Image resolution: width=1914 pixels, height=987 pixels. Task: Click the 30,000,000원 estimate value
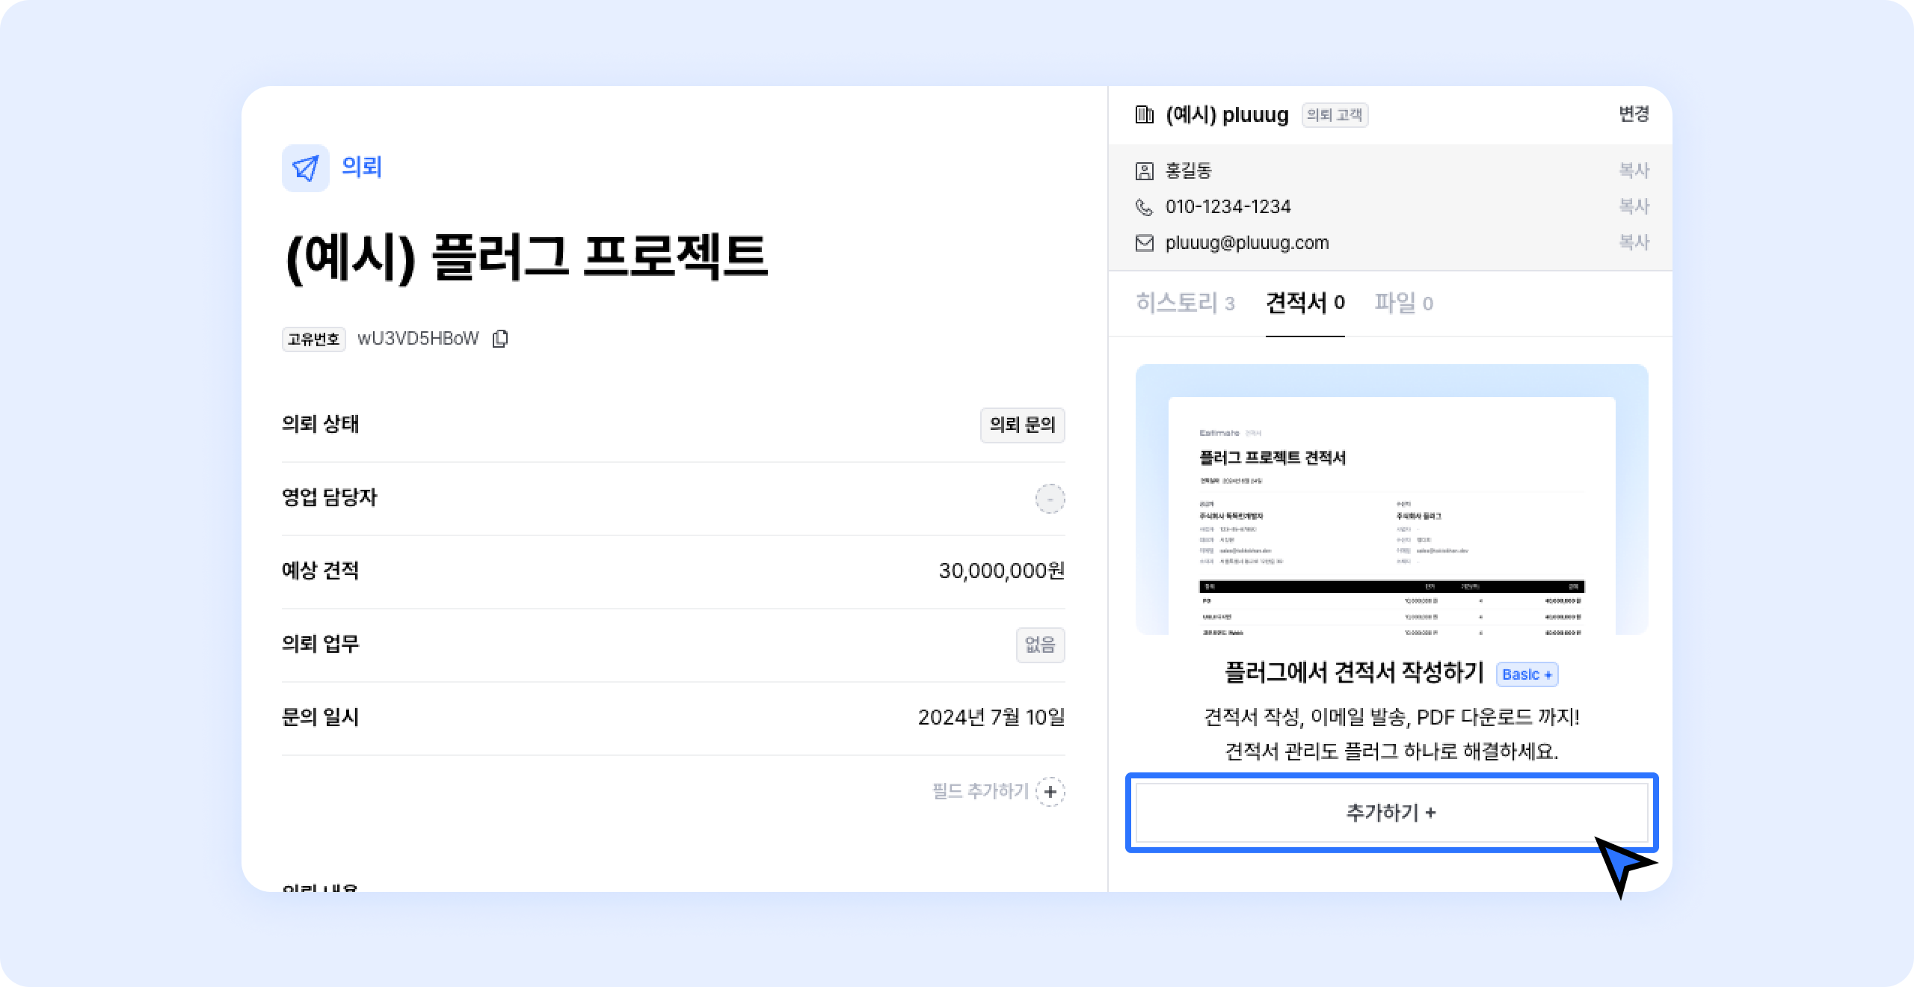pos(1001,571)
